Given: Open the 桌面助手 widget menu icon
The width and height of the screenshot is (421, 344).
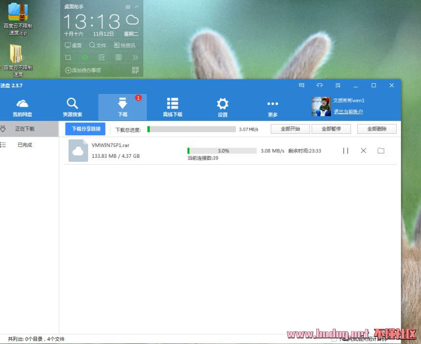Looking at the screenshot, I should coord(128,7).
